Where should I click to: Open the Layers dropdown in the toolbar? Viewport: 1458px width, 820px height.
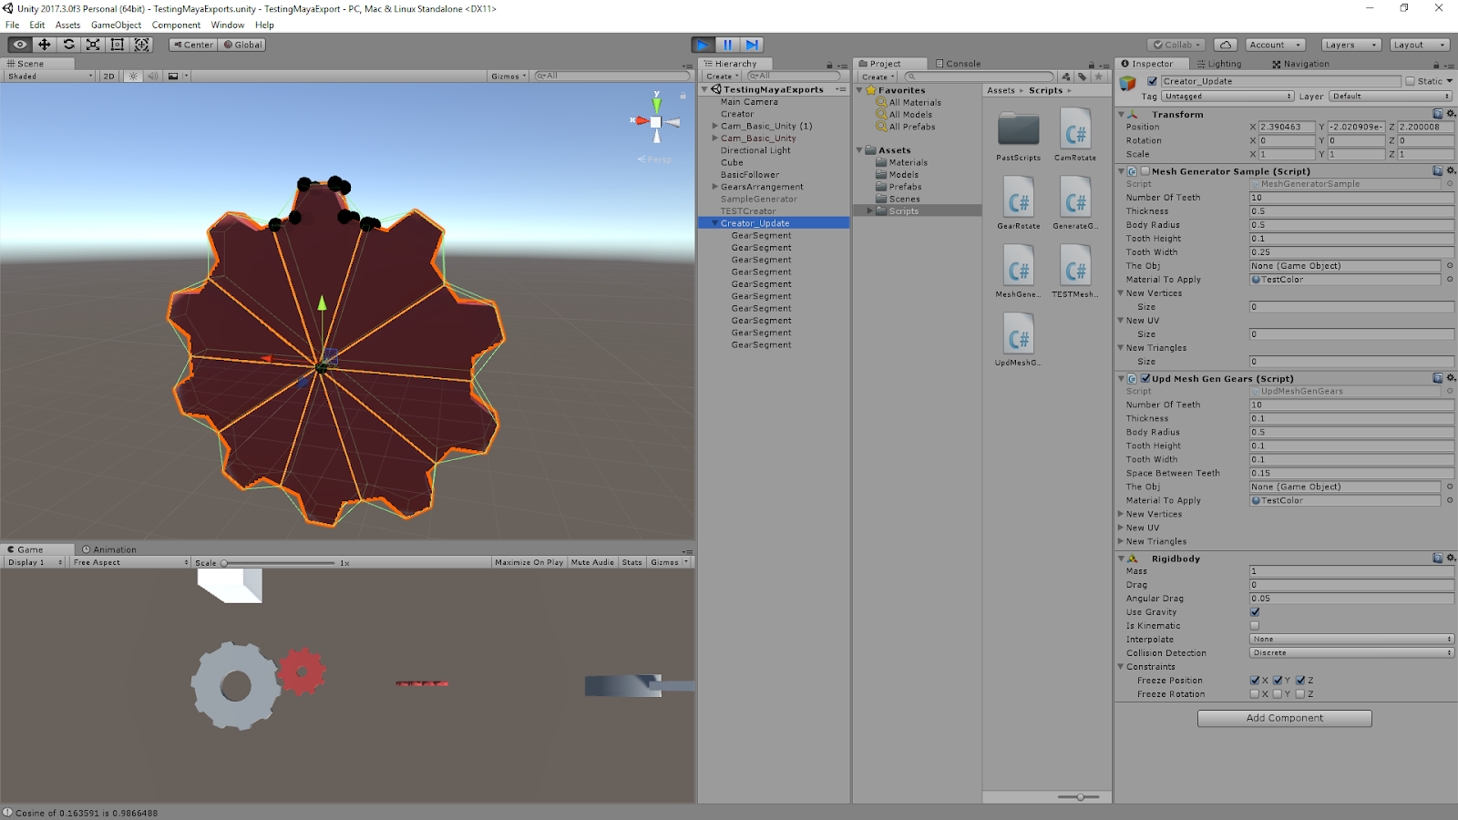coord(1350,45)
